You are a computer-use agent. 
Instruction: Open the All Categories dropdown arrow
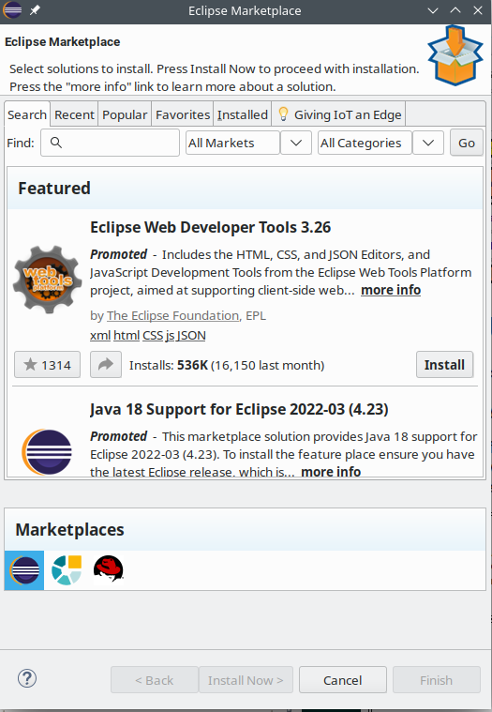click(x=428, y=143)
